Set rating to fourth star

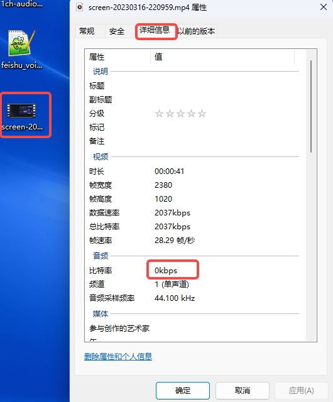click(192, 113)
